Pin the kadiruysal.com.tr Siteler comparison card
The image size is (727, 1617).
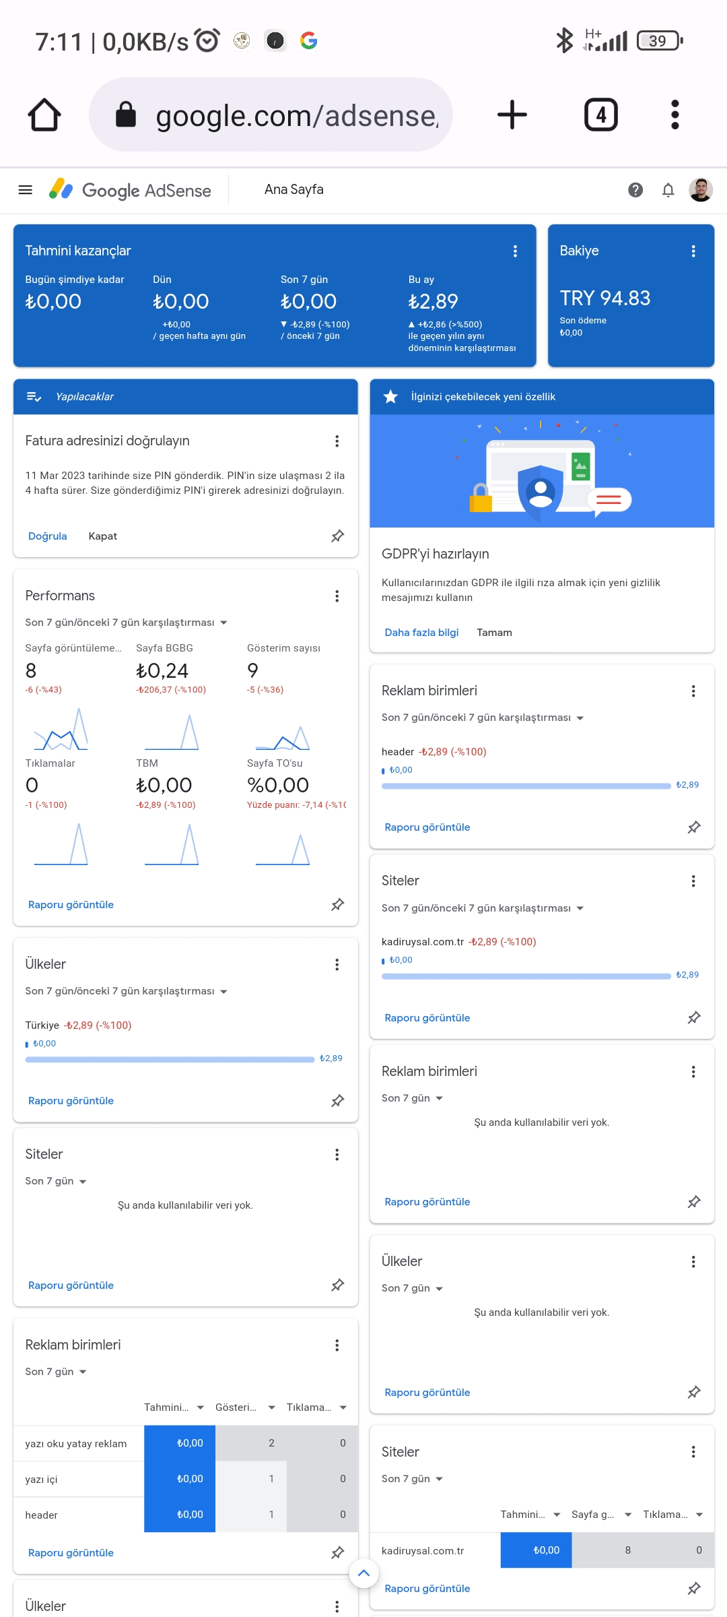(x=694, y=1017)
